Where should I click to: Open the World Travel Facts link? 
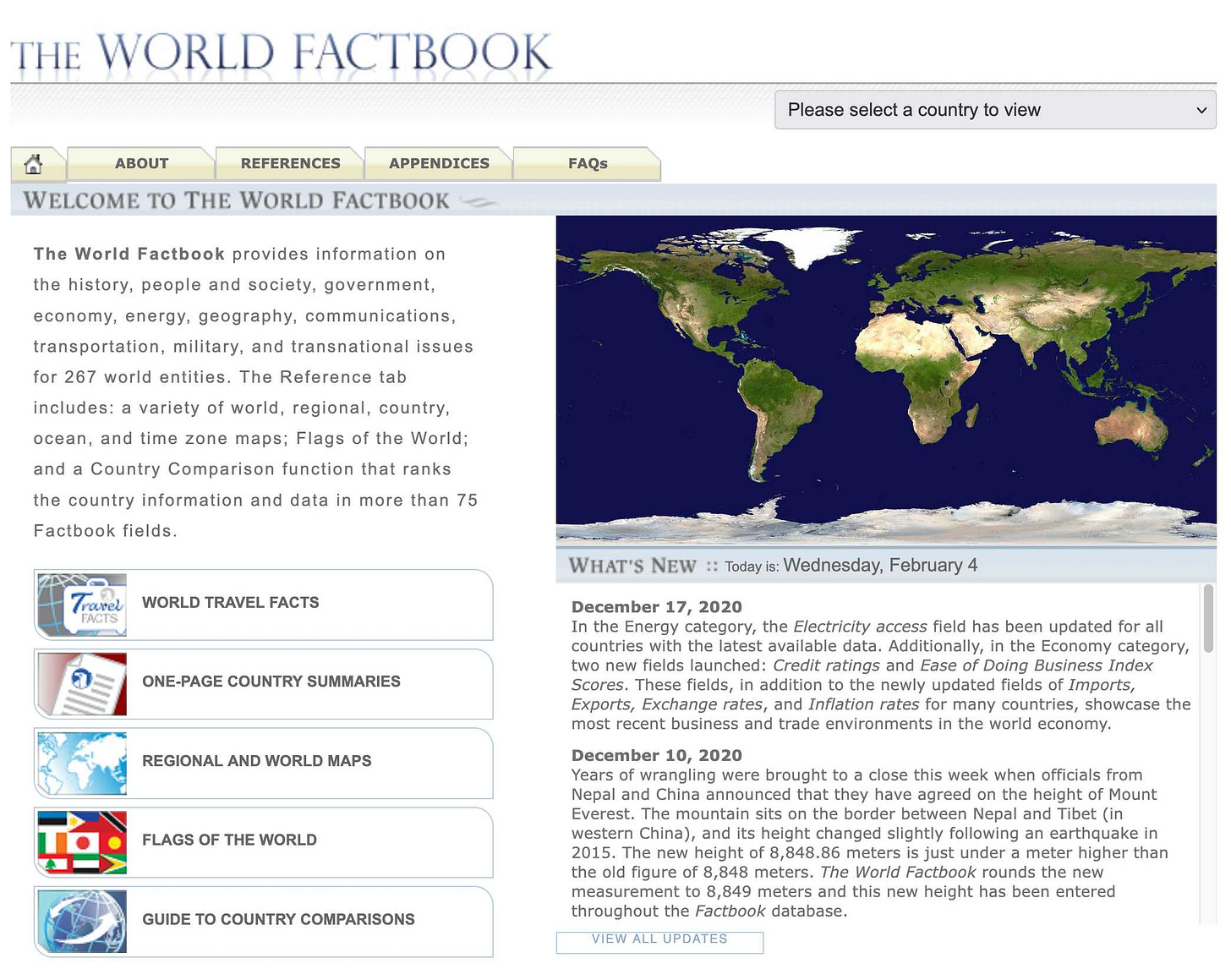tap(230, 602)
